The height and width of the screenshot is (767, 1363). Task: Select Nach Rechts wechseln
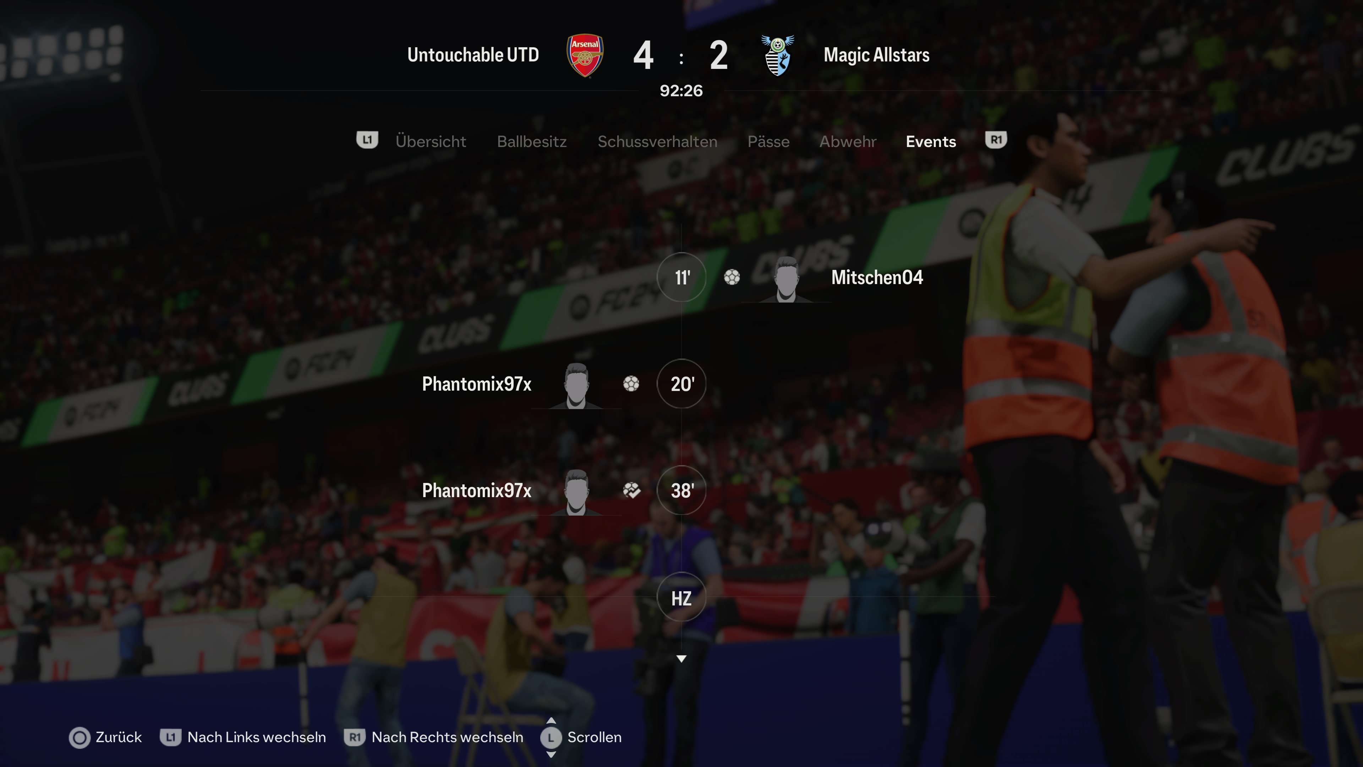pyautogui.click(x=433, y=738)
